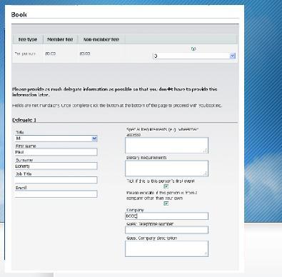Click the Book page heading
The width and height of the screenshot is (282, 277).
[x=19, y=14]
